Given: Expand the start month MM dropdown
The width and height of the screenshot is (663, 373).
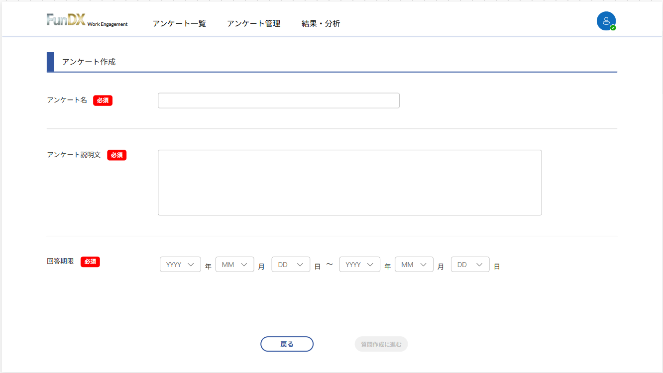Looking at the screenshot, I should (234, 265).
